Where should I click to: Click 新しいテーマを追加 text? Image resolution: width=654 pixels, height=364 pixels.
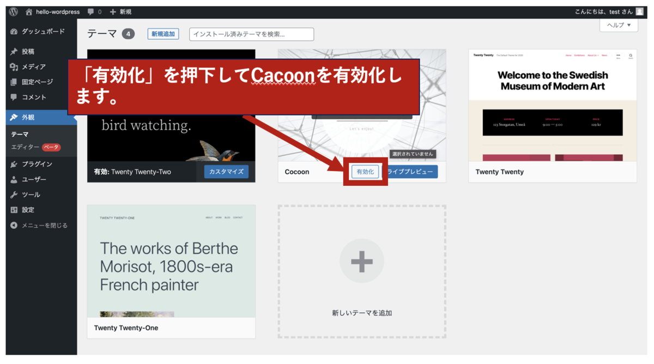point(362,313)
